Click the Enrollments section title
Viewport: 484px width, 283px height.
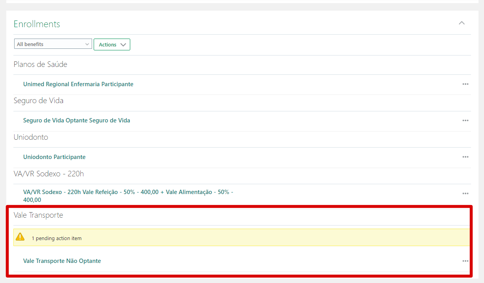tap(37, 24)
